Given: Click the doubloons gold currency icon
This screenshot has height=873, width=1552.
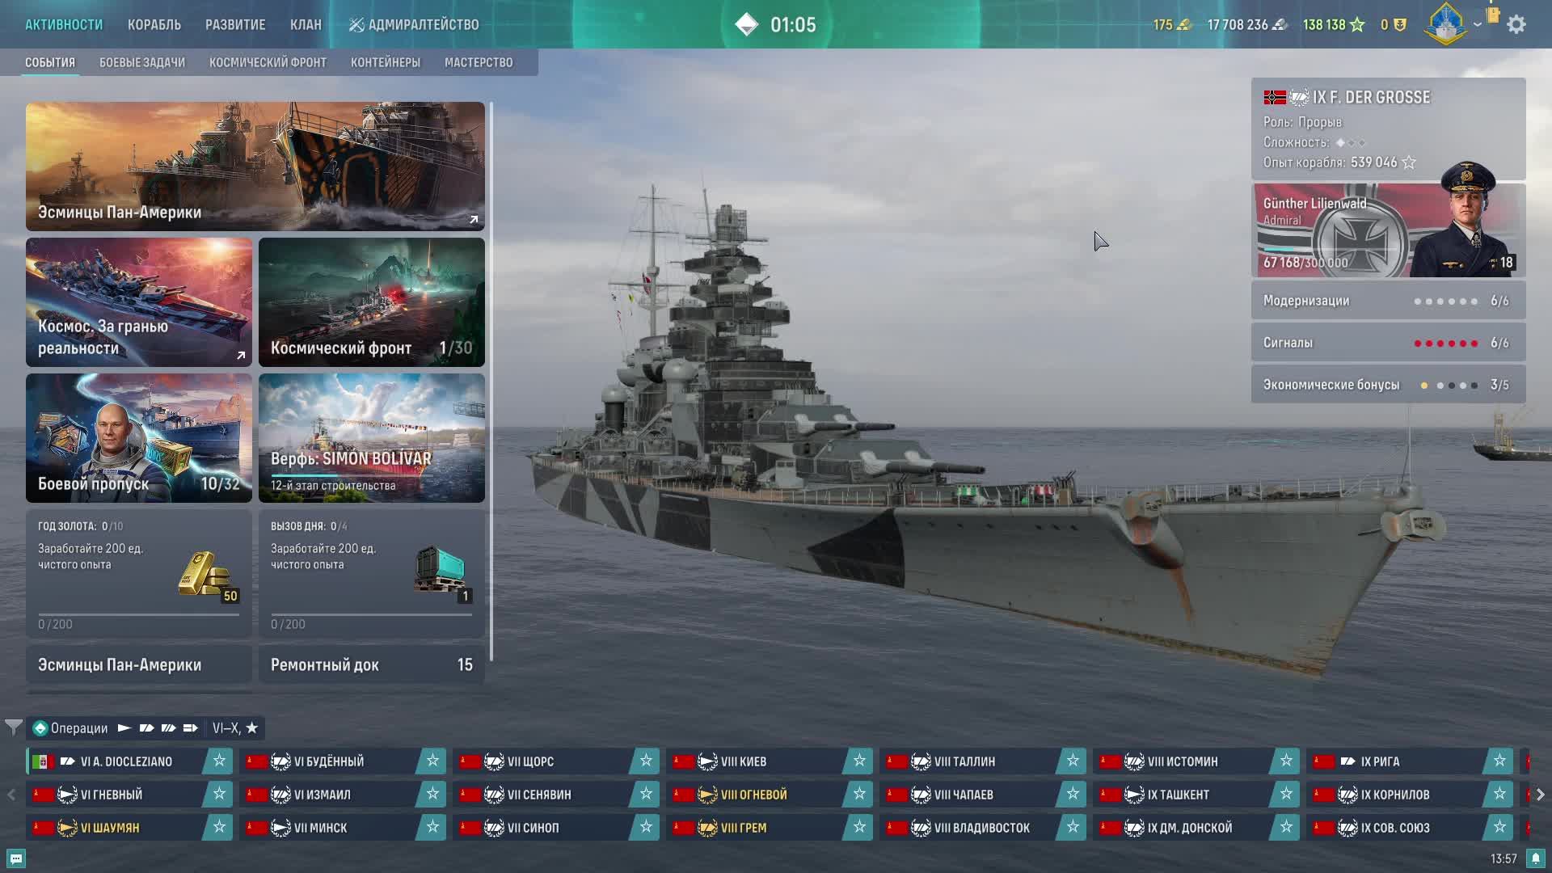Looking at the screenshot, I should [x=1184, y=24].
